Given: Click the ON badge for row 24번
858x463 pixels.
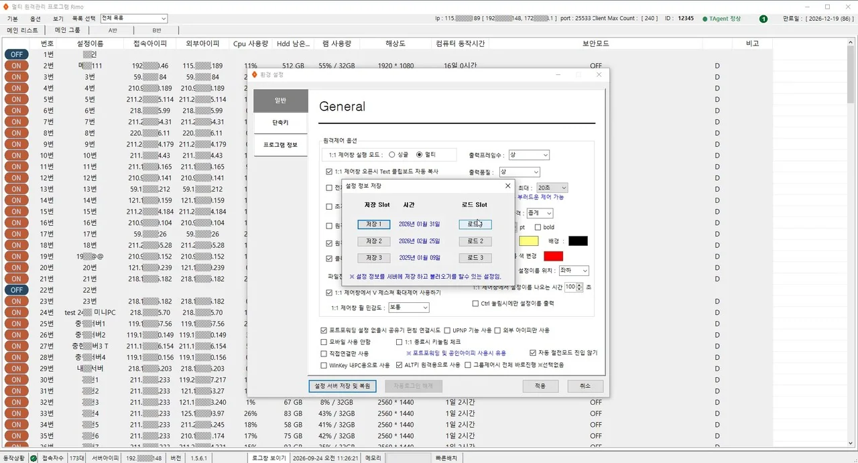Looking at the screenshot, I should point(15,312).
